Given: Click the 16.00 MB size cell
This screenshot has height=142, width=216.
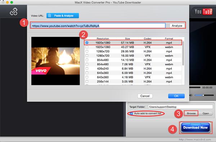Looking at the screenshot, I should (x=127, y=56).
